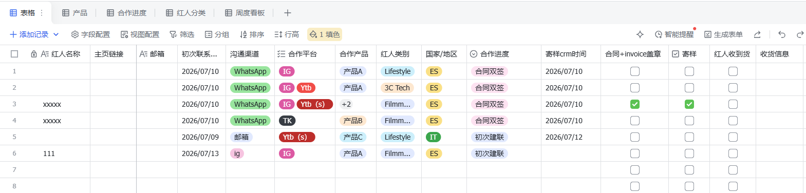Open 智能提醒 smart reminders

(674, 34)
